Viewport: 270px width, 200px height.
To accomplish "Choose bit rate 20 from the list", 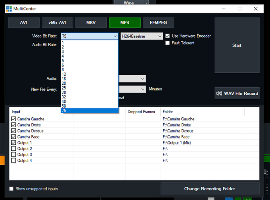I will pyautogui.click(x=90, y=83).
